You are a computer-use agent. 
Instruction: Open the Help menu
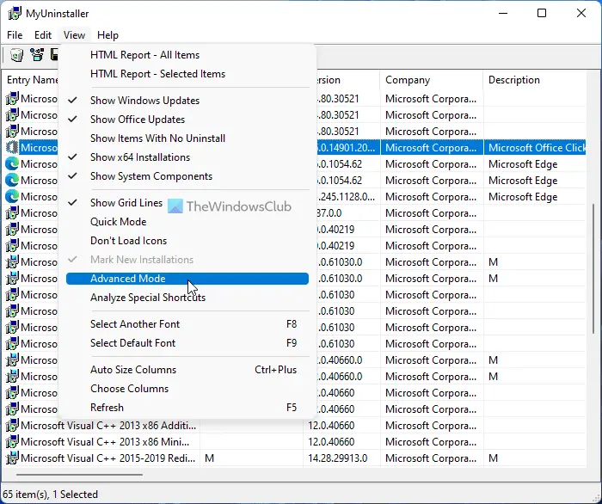107,35
